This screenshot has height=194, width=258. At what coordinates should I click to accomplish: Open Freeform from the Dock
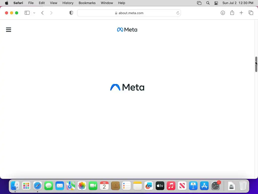tap(149, 186)
